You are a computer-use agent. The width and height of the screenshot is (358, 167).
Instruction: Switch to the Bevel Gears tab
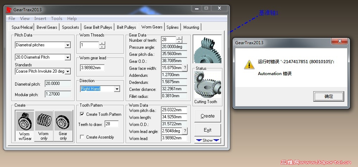click(x=47, y=27)
